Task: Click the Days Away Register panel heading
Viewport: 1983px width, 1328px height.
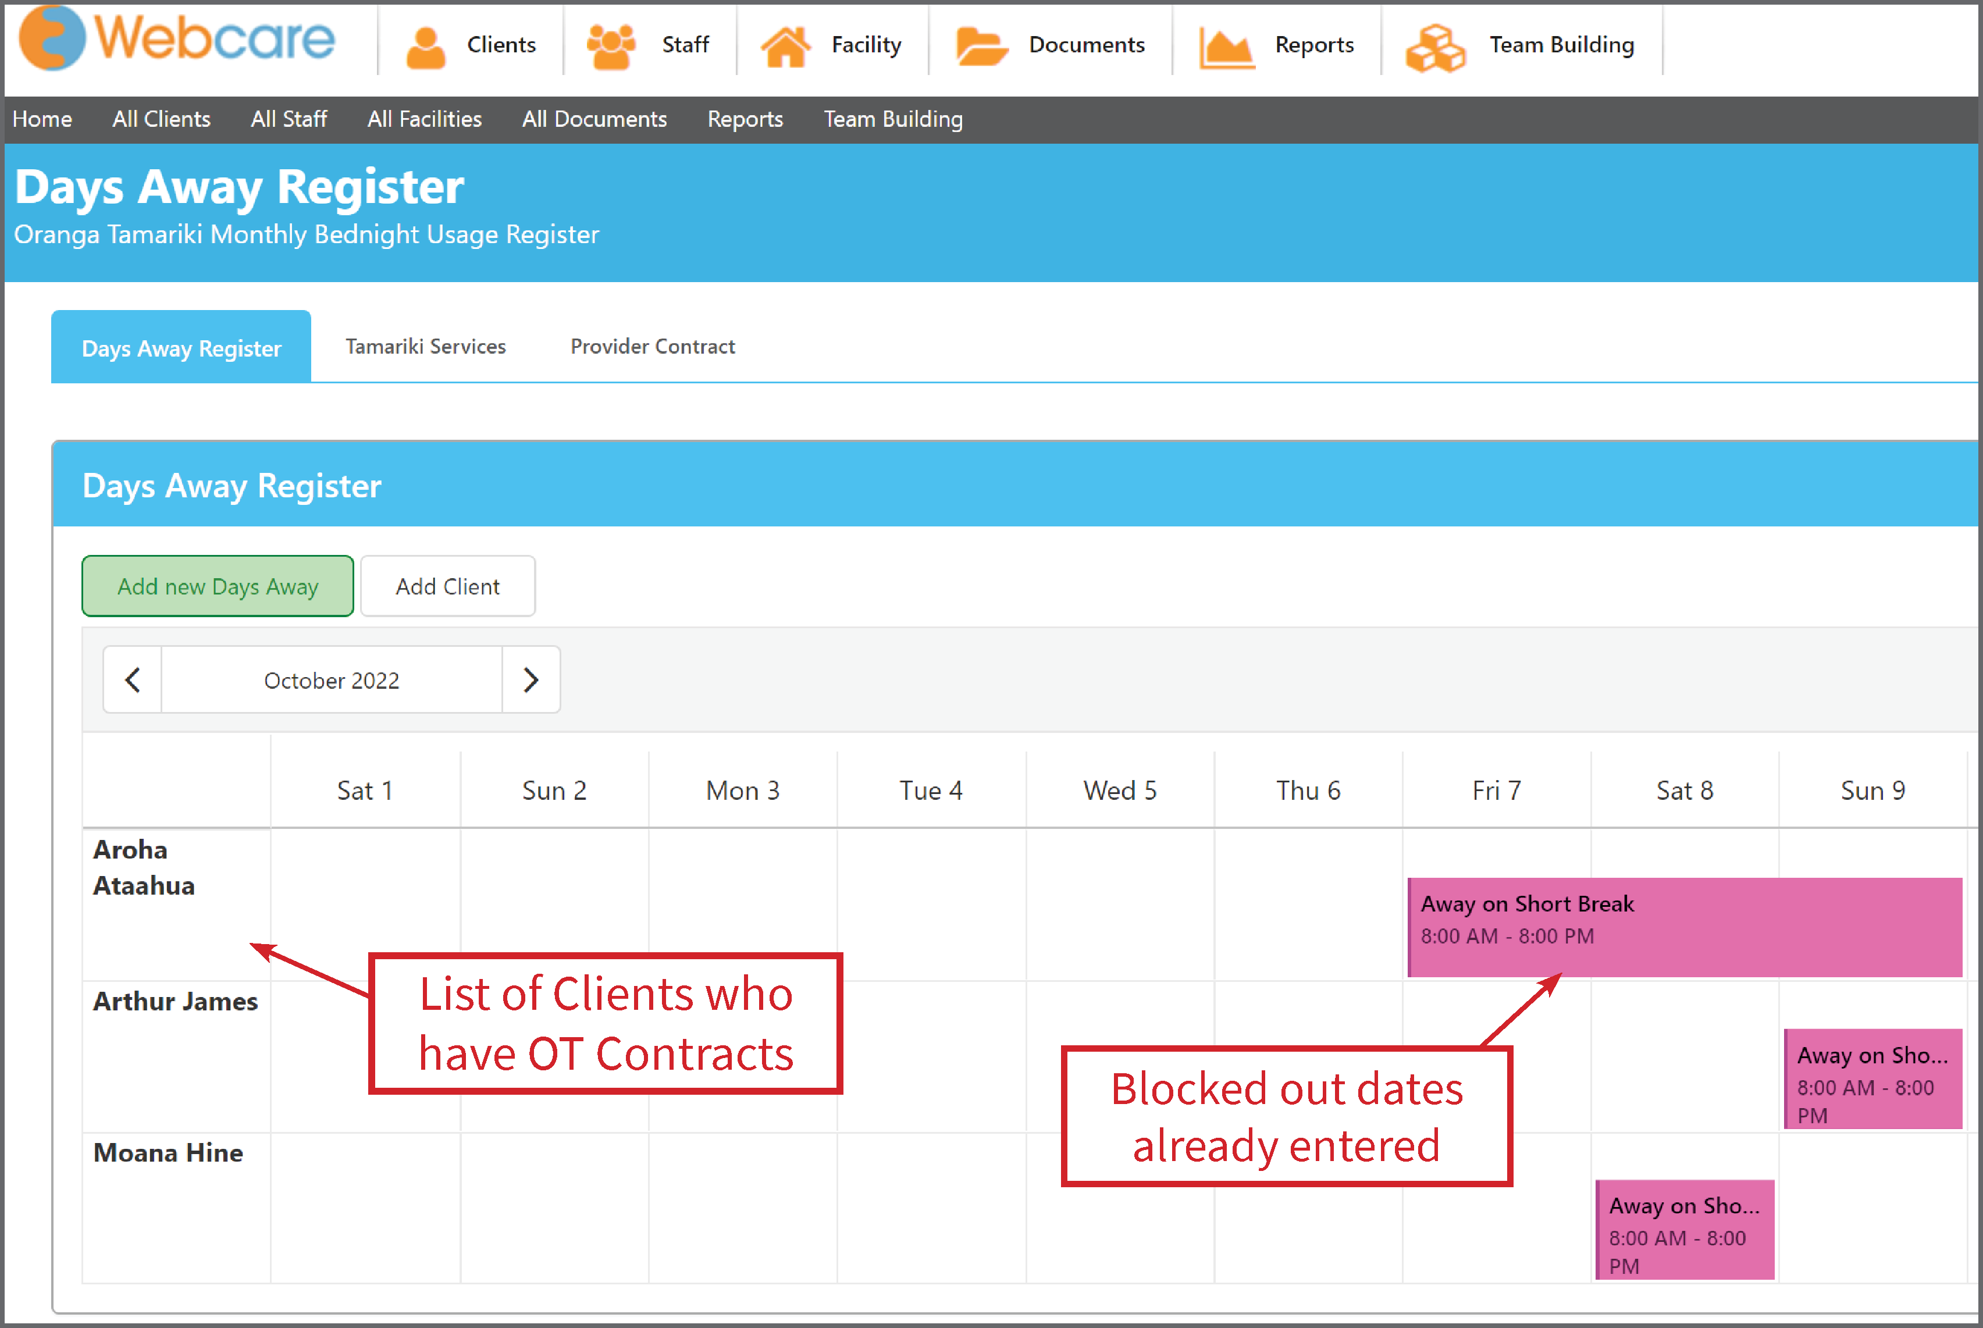Action: click(232, 486)
